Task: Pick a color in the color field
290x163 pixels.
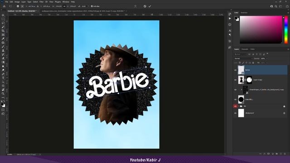Action: tap(261, 30)
